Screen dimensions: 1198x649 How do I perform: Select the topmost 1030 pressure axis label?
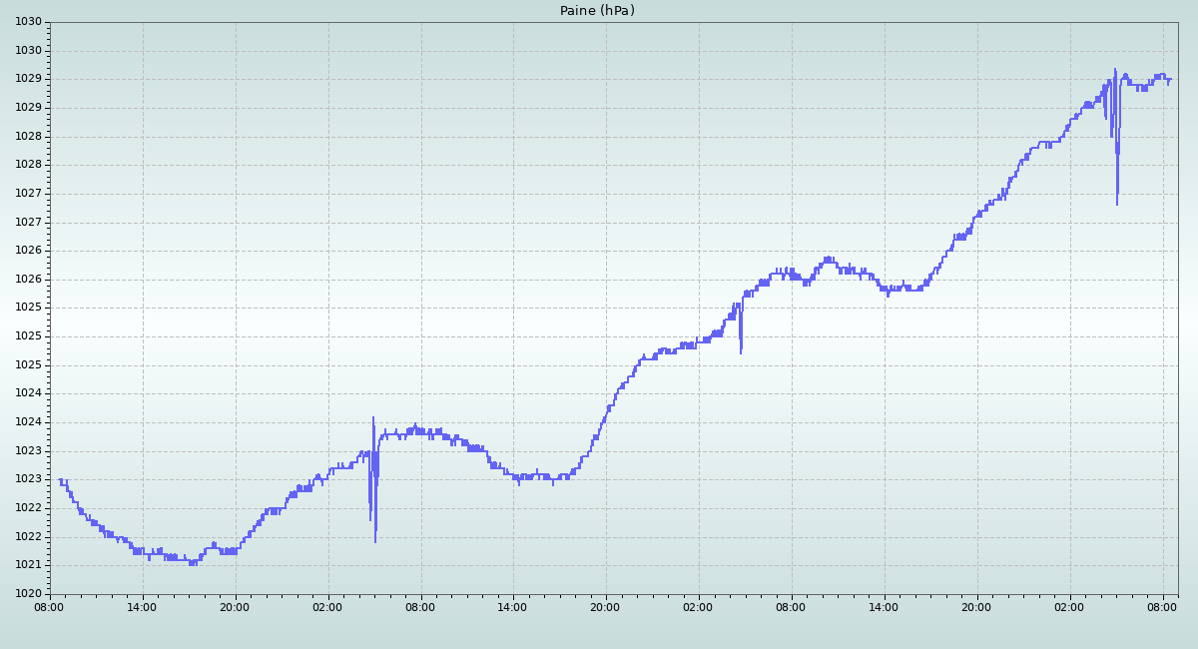tap(27, 22)
